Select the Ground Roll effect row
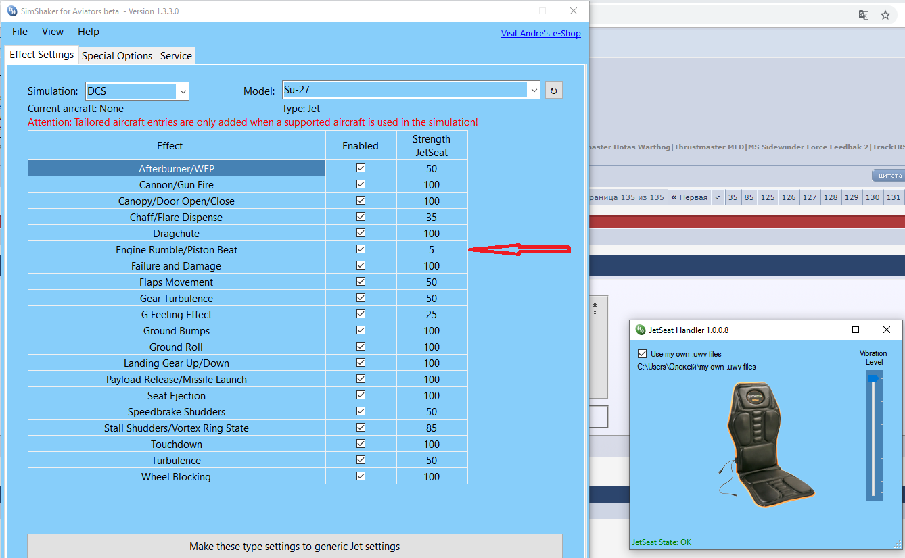 (177, 347)
